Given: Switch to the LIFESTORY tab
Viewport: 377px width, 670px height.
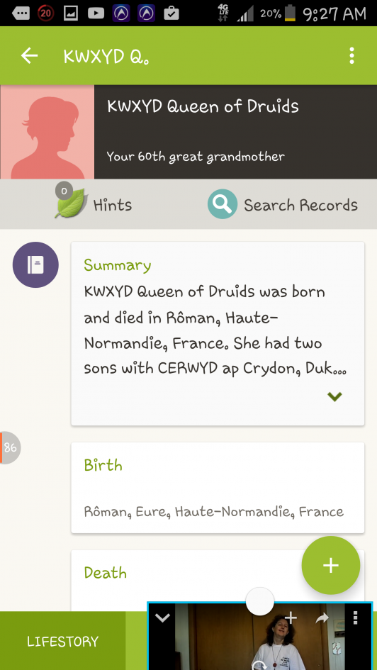Looking at the screenshot, I should pyautogui.click(x=63, y=642).
